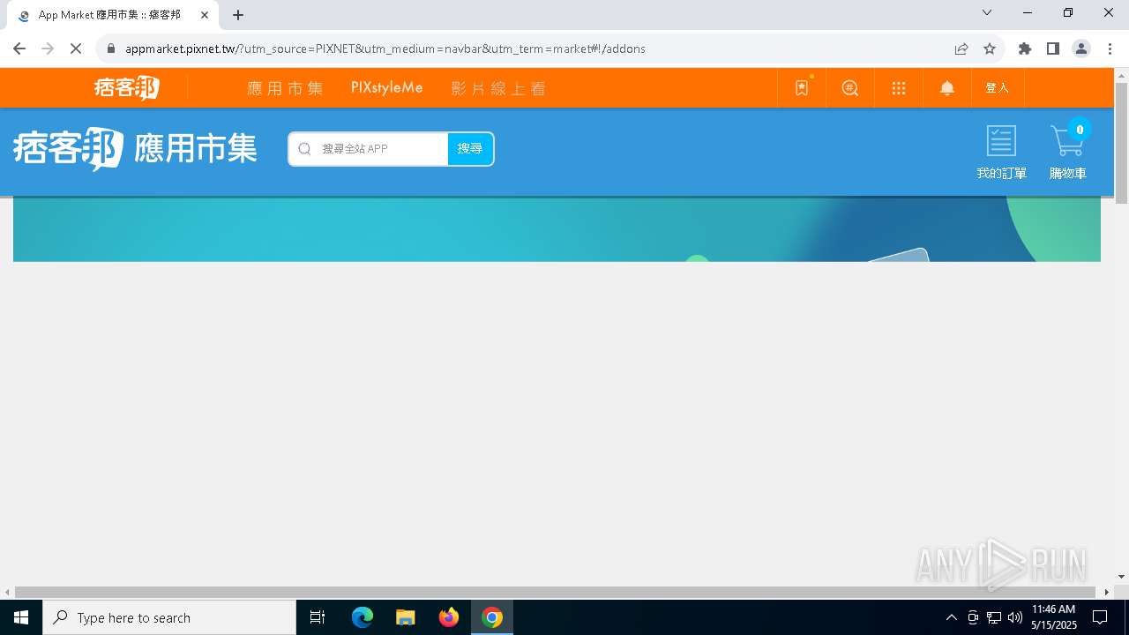This screenshot has width=1129, height=635.
Task: Open the Chrome three-dot menu
Action: click(1110, 49)
